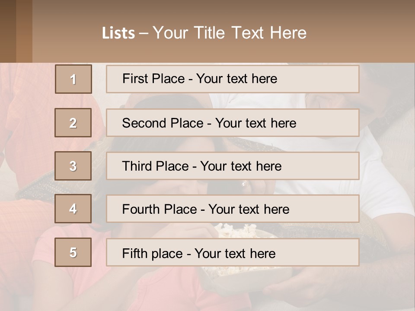Click the bold word "Lists" in the title
The height and width of the screenshot is (311, 415).
(118, 33)
